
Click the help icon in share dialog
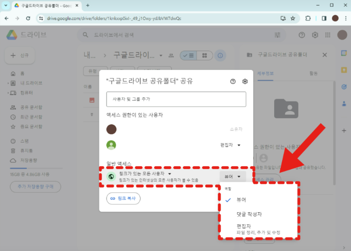click(x=233, y=81)
